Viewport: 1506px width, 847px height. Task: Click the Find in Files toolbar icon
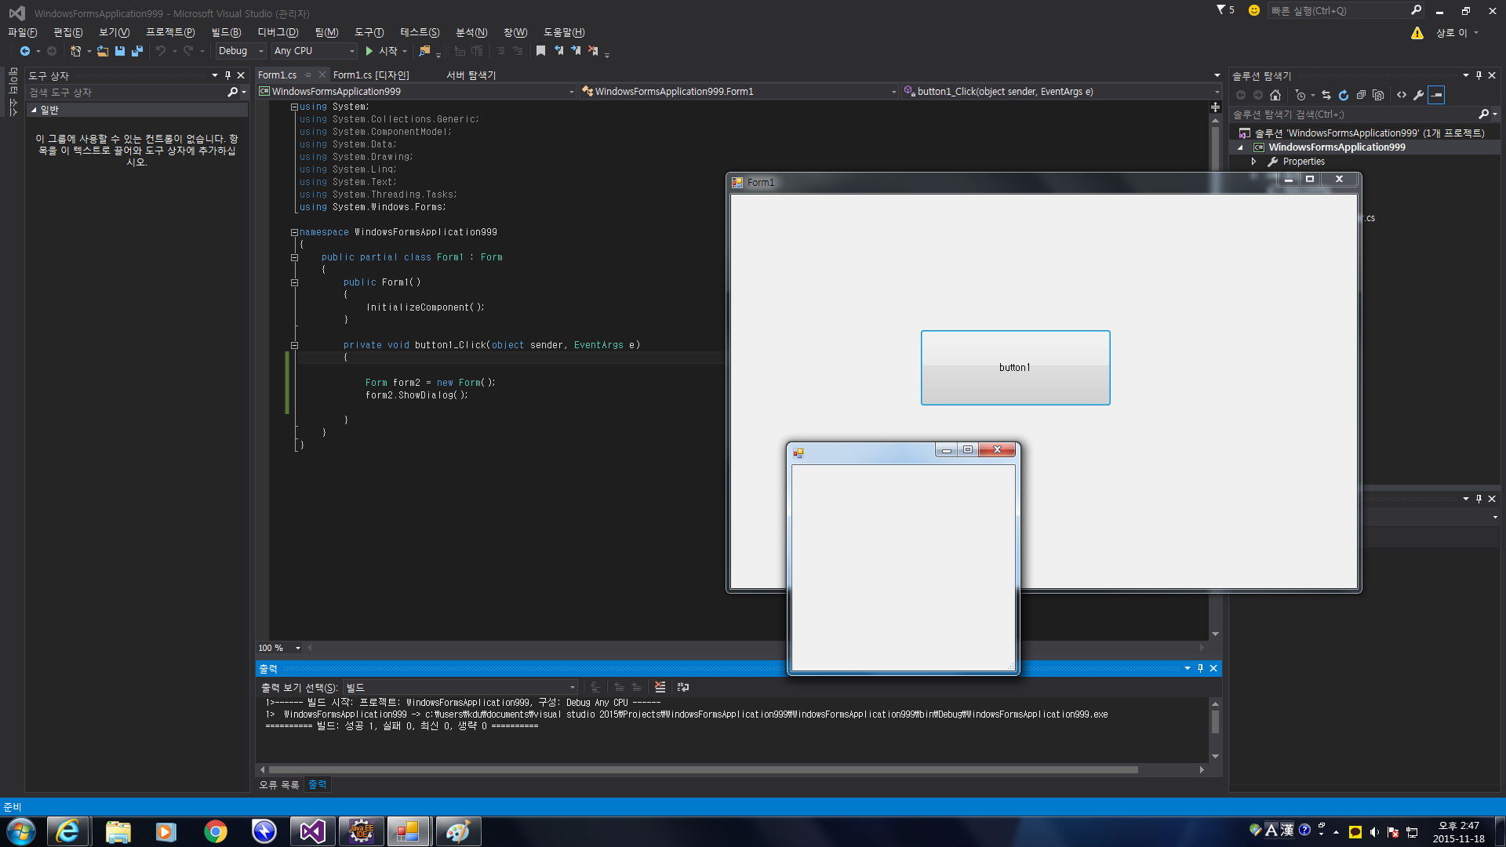(424, 51)
